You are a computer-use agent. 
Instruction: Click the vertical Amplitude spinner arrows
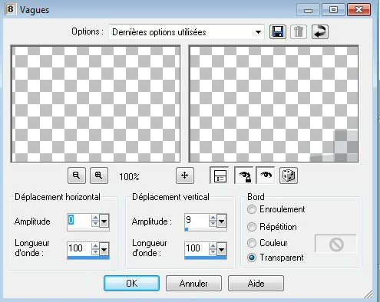[x=213, y=221]
